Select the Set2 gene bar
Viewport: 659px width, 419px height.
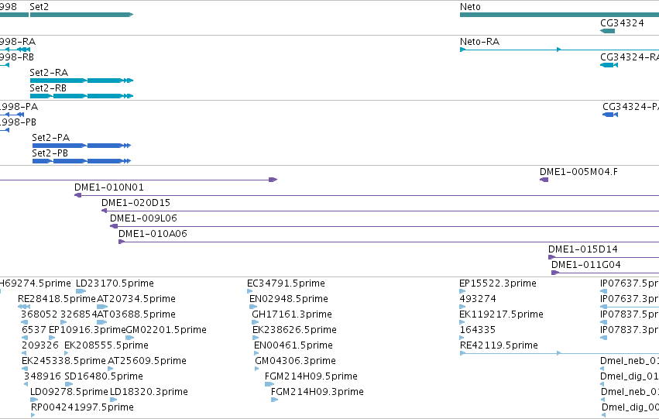81,15
